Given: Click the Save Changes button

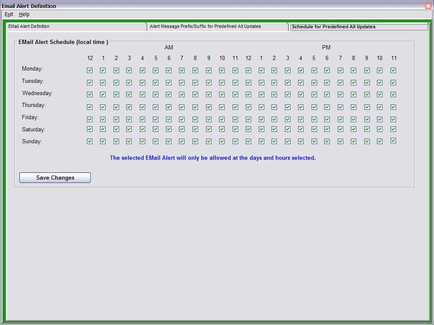Looking at the screenshot, I should [x=55, y=178].
